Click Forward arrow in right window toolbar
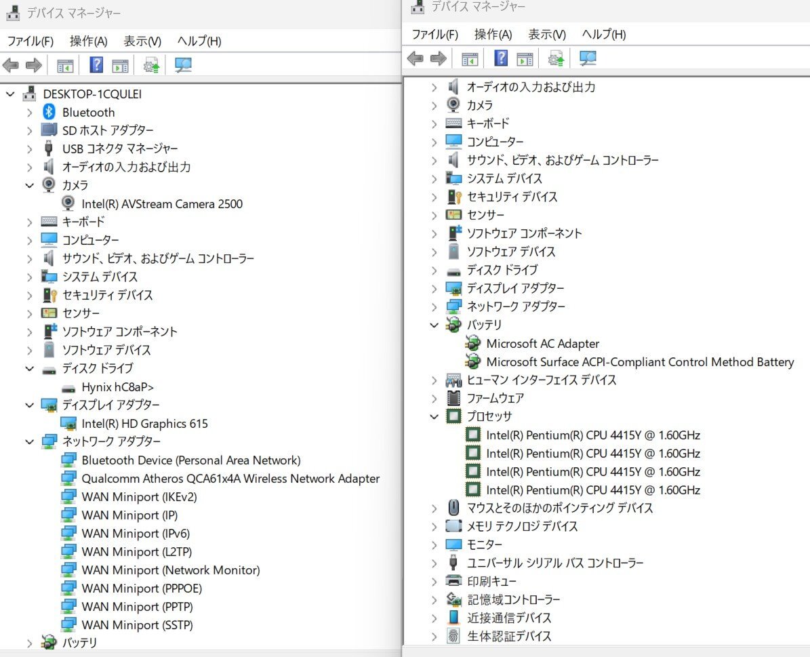Viewport: 810px width, 657px height. (438, 58)
